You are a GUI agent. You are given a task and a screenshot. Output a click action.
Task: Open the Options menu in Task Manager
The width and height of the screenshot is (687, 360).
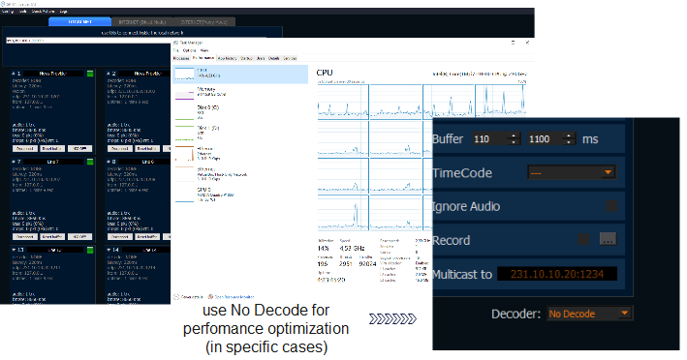pos(189,50)
